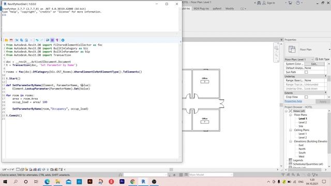Image resolution: width=331 pixels, height=186 pixels.
Task: Open Revit help question mark icon
Action: click(298, 3)
